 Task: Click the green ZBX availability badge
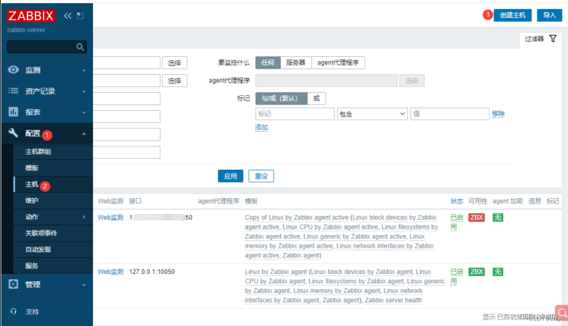tap(476, 272)
